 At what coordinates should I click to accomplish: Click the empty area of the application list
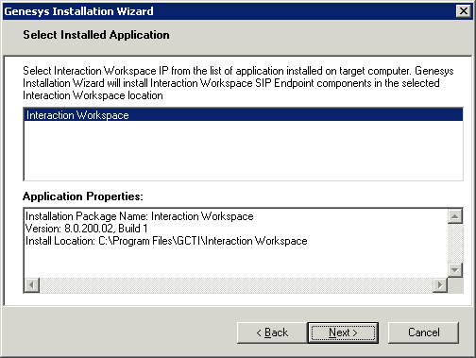[x=243, y=150]
